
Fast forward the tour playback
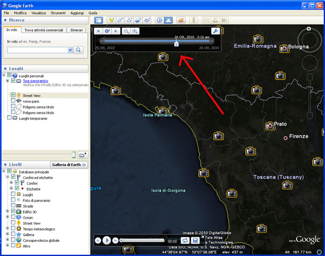tap(115, 240)
